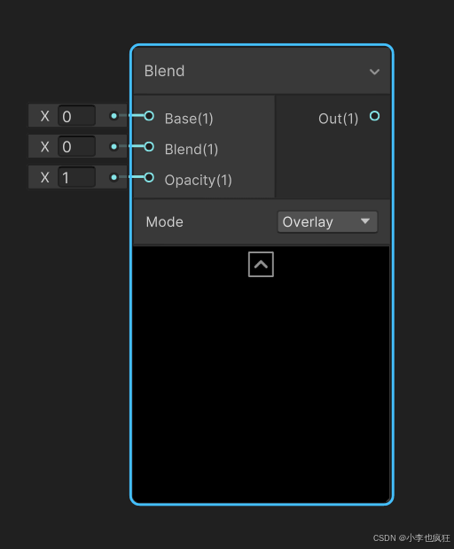Screen dimensions: 454x549
Task: Edit the X value field for Base
Action: click(x=77, y=116)
